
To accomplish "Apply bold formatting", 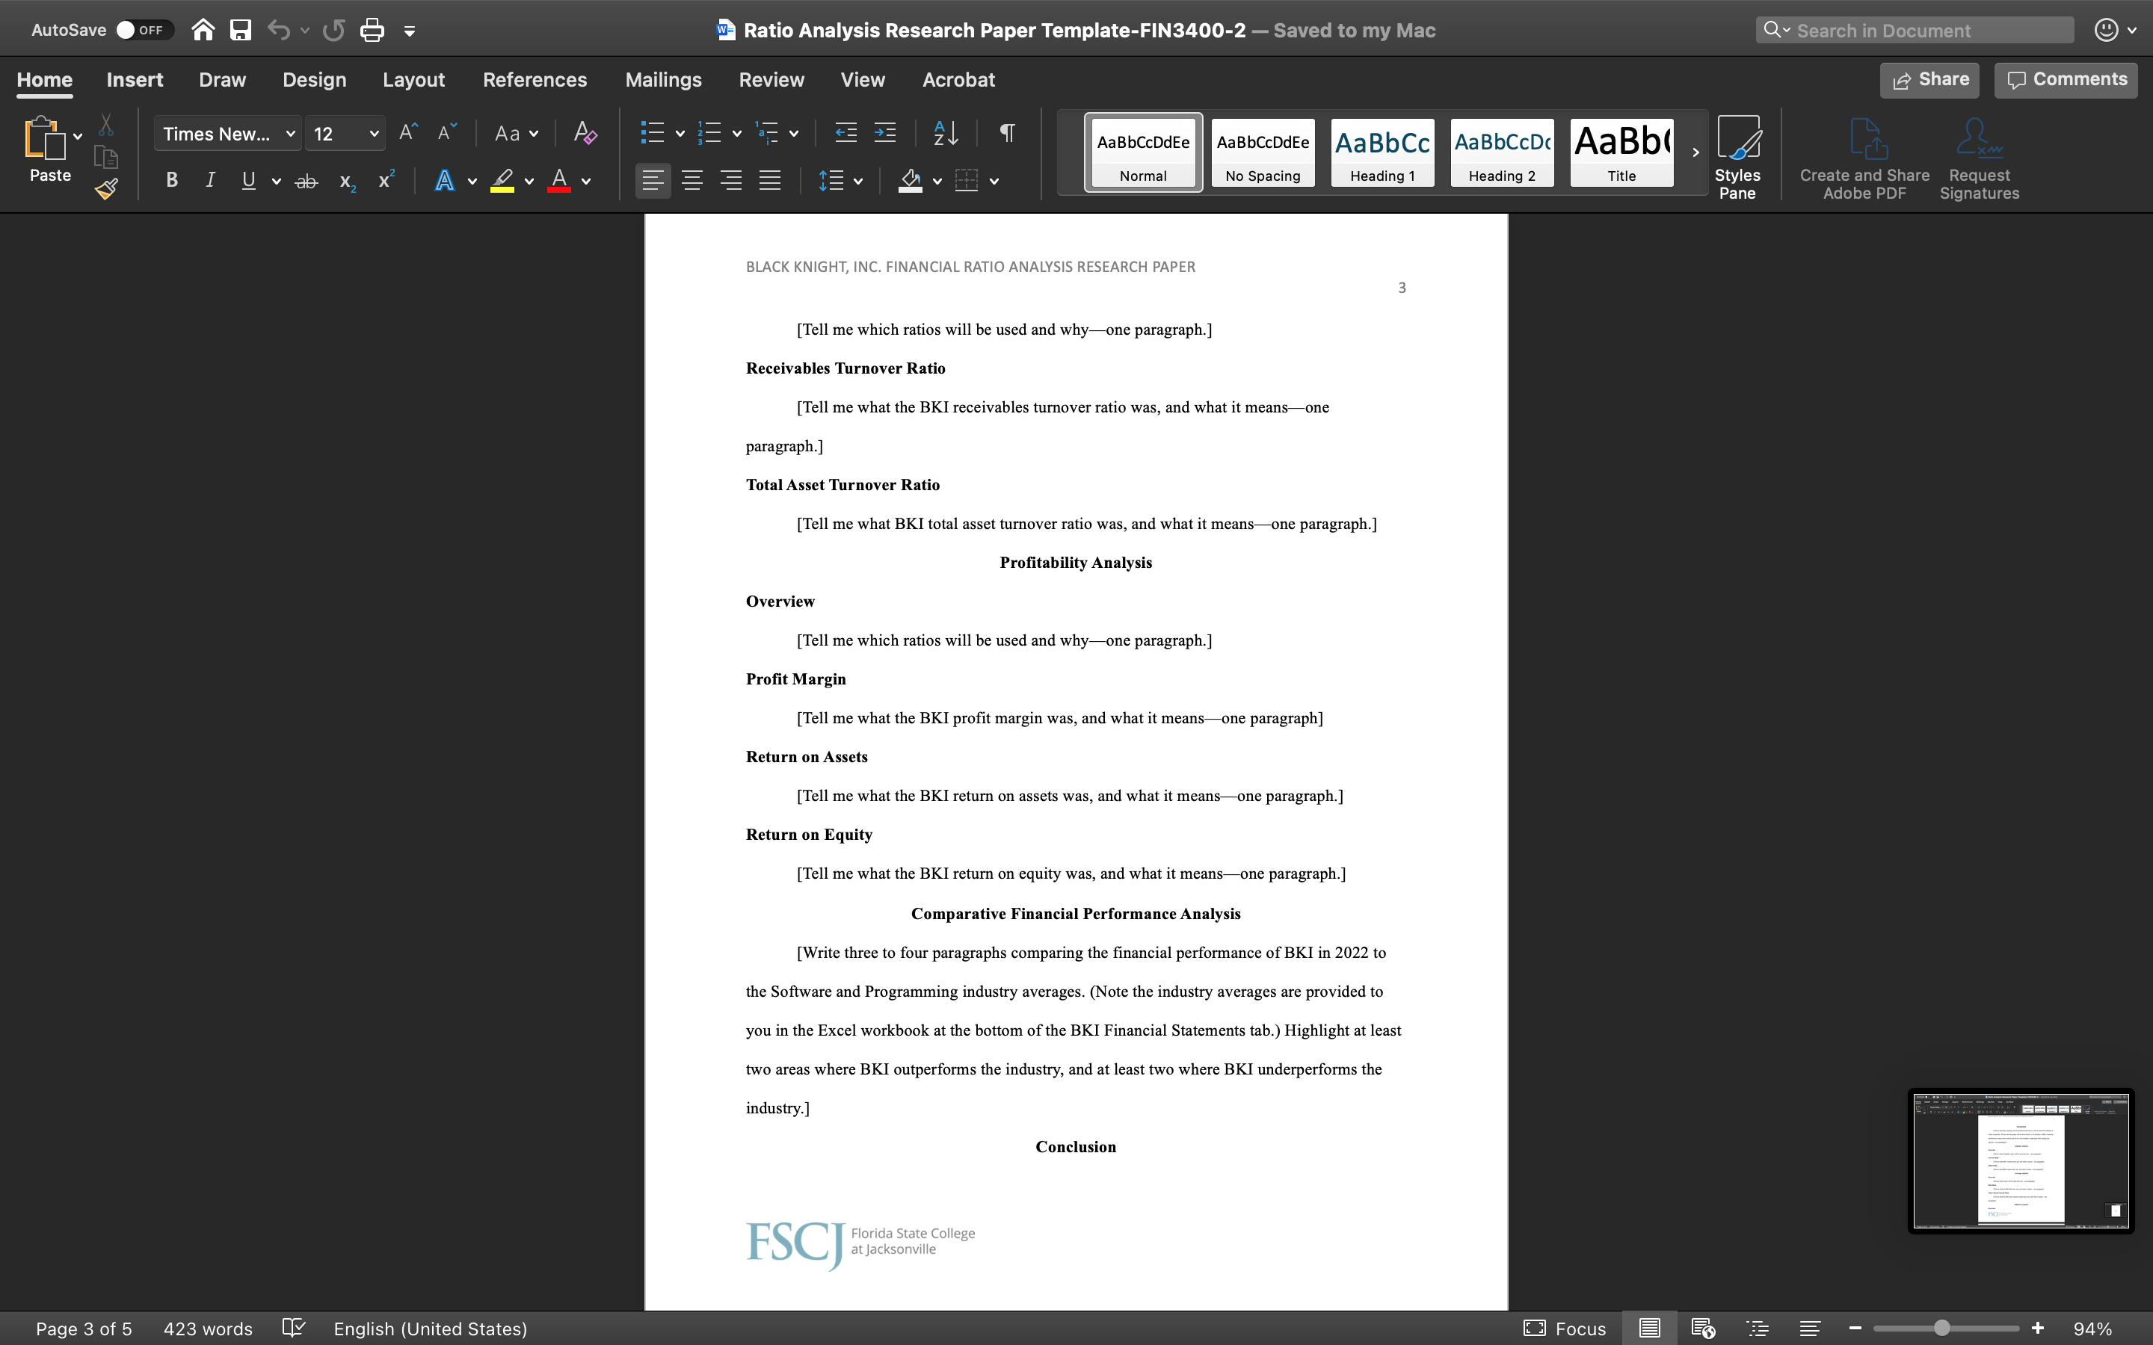I will [x=170, y=181].
